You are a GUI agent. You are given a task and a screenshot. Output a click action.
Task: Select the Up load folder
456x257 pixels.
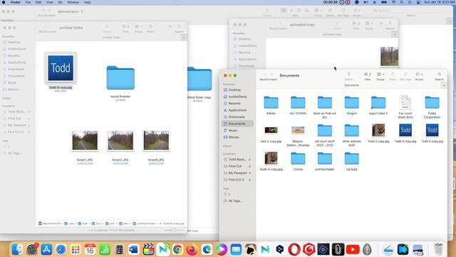pyautogui.click(x=351, y=158)
